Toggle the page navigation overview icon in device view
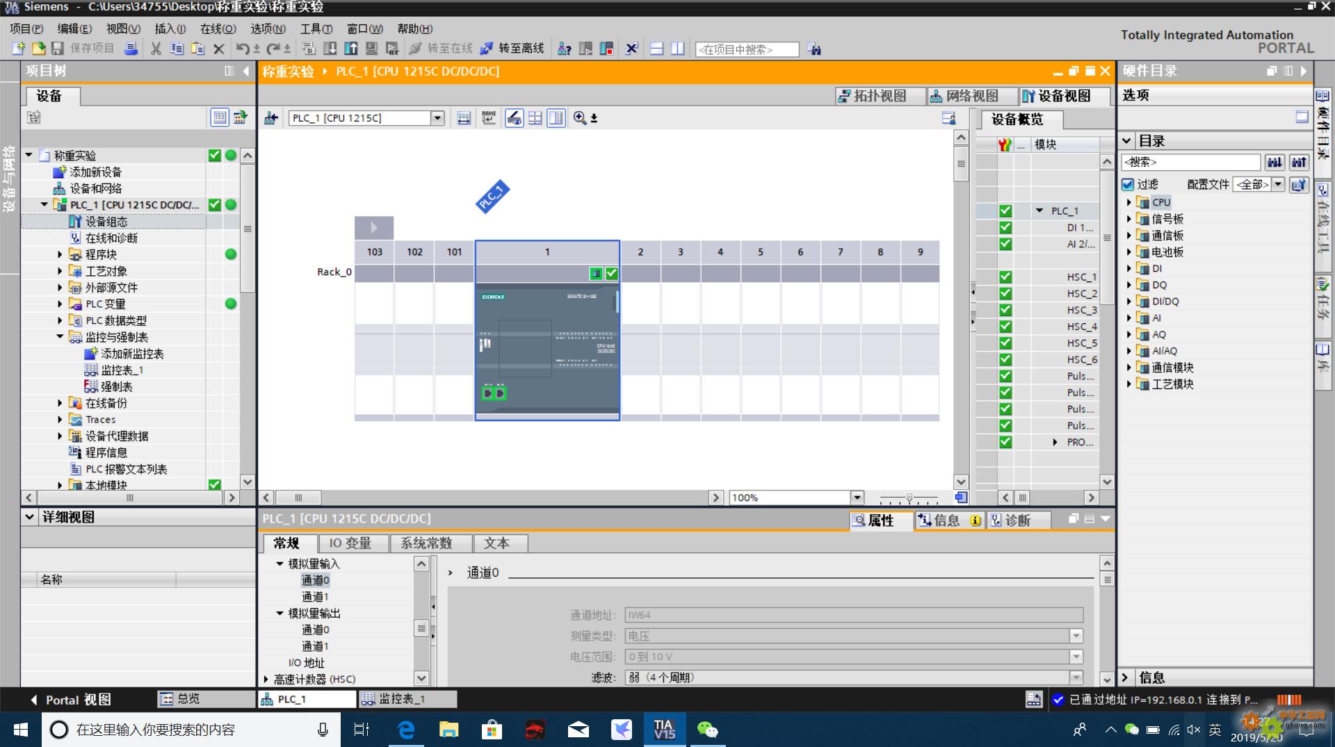Screen dimensions: 1335x747 [x=961, y=498]
